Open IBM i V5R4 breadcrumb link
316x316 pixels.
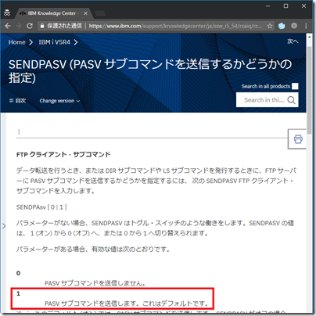tap(54, 42)
